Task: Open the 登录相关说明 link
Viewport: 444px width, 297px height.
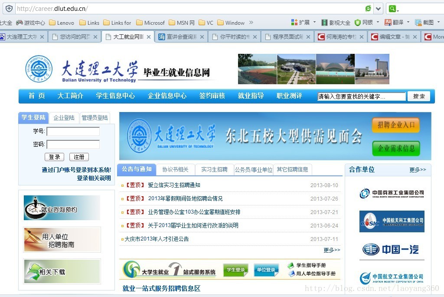Action: tap(94, 178)
